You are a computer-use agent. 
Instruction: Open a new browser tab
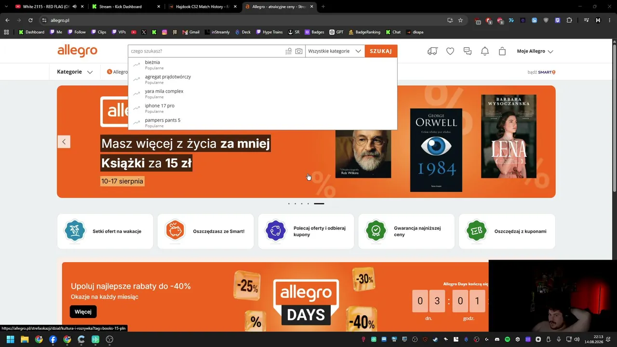point(323,7)
